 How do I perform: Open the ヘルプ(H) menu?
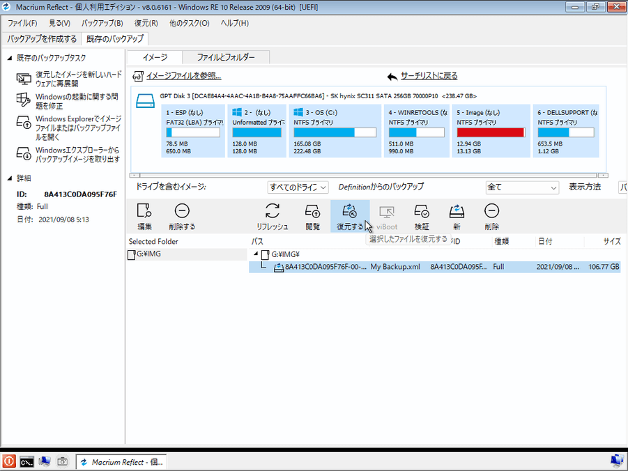(x=235, y=23)
